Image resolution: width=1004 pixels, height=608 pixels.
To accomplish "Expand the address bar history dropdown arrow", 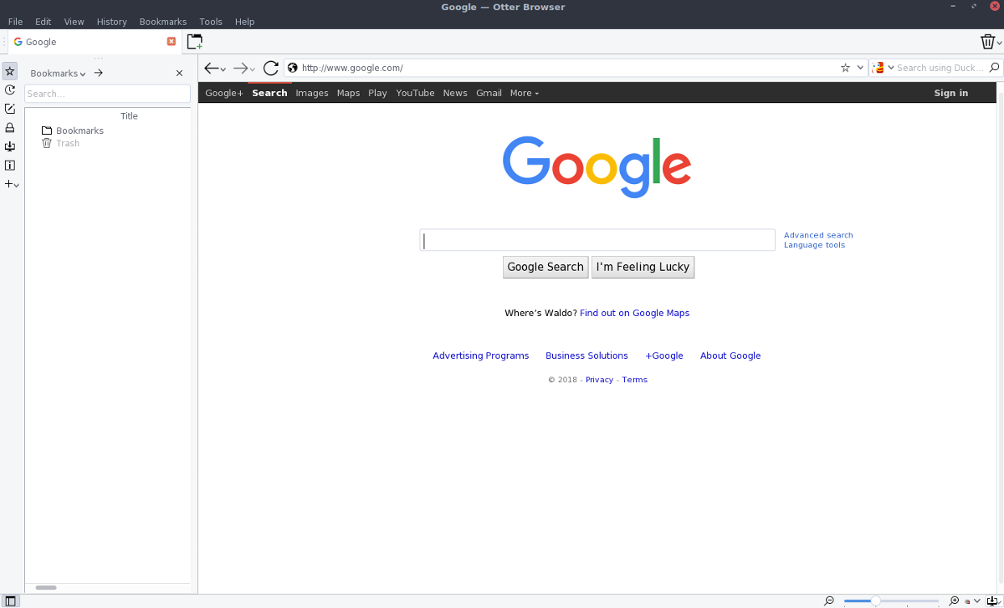I will click(860, 68).
